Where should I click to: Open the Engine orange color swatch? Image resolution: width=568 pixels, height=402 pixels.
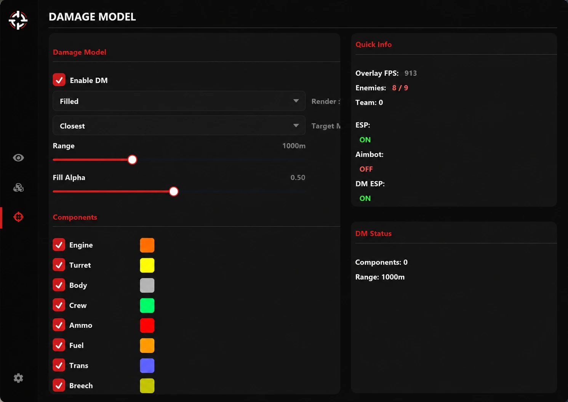point(147,245)
